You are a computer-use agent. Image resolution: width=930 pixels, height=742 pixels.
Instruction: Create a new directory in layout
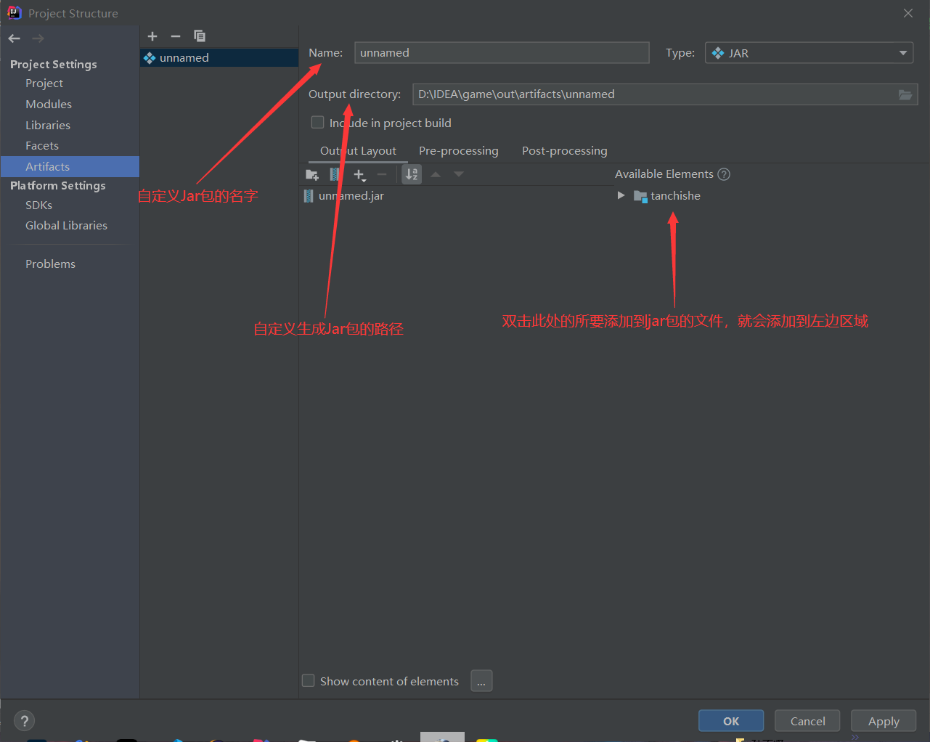pyautogui.click(x=312, y=174)
